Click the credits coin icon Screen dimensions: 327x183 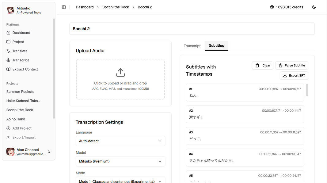point(272,7)
